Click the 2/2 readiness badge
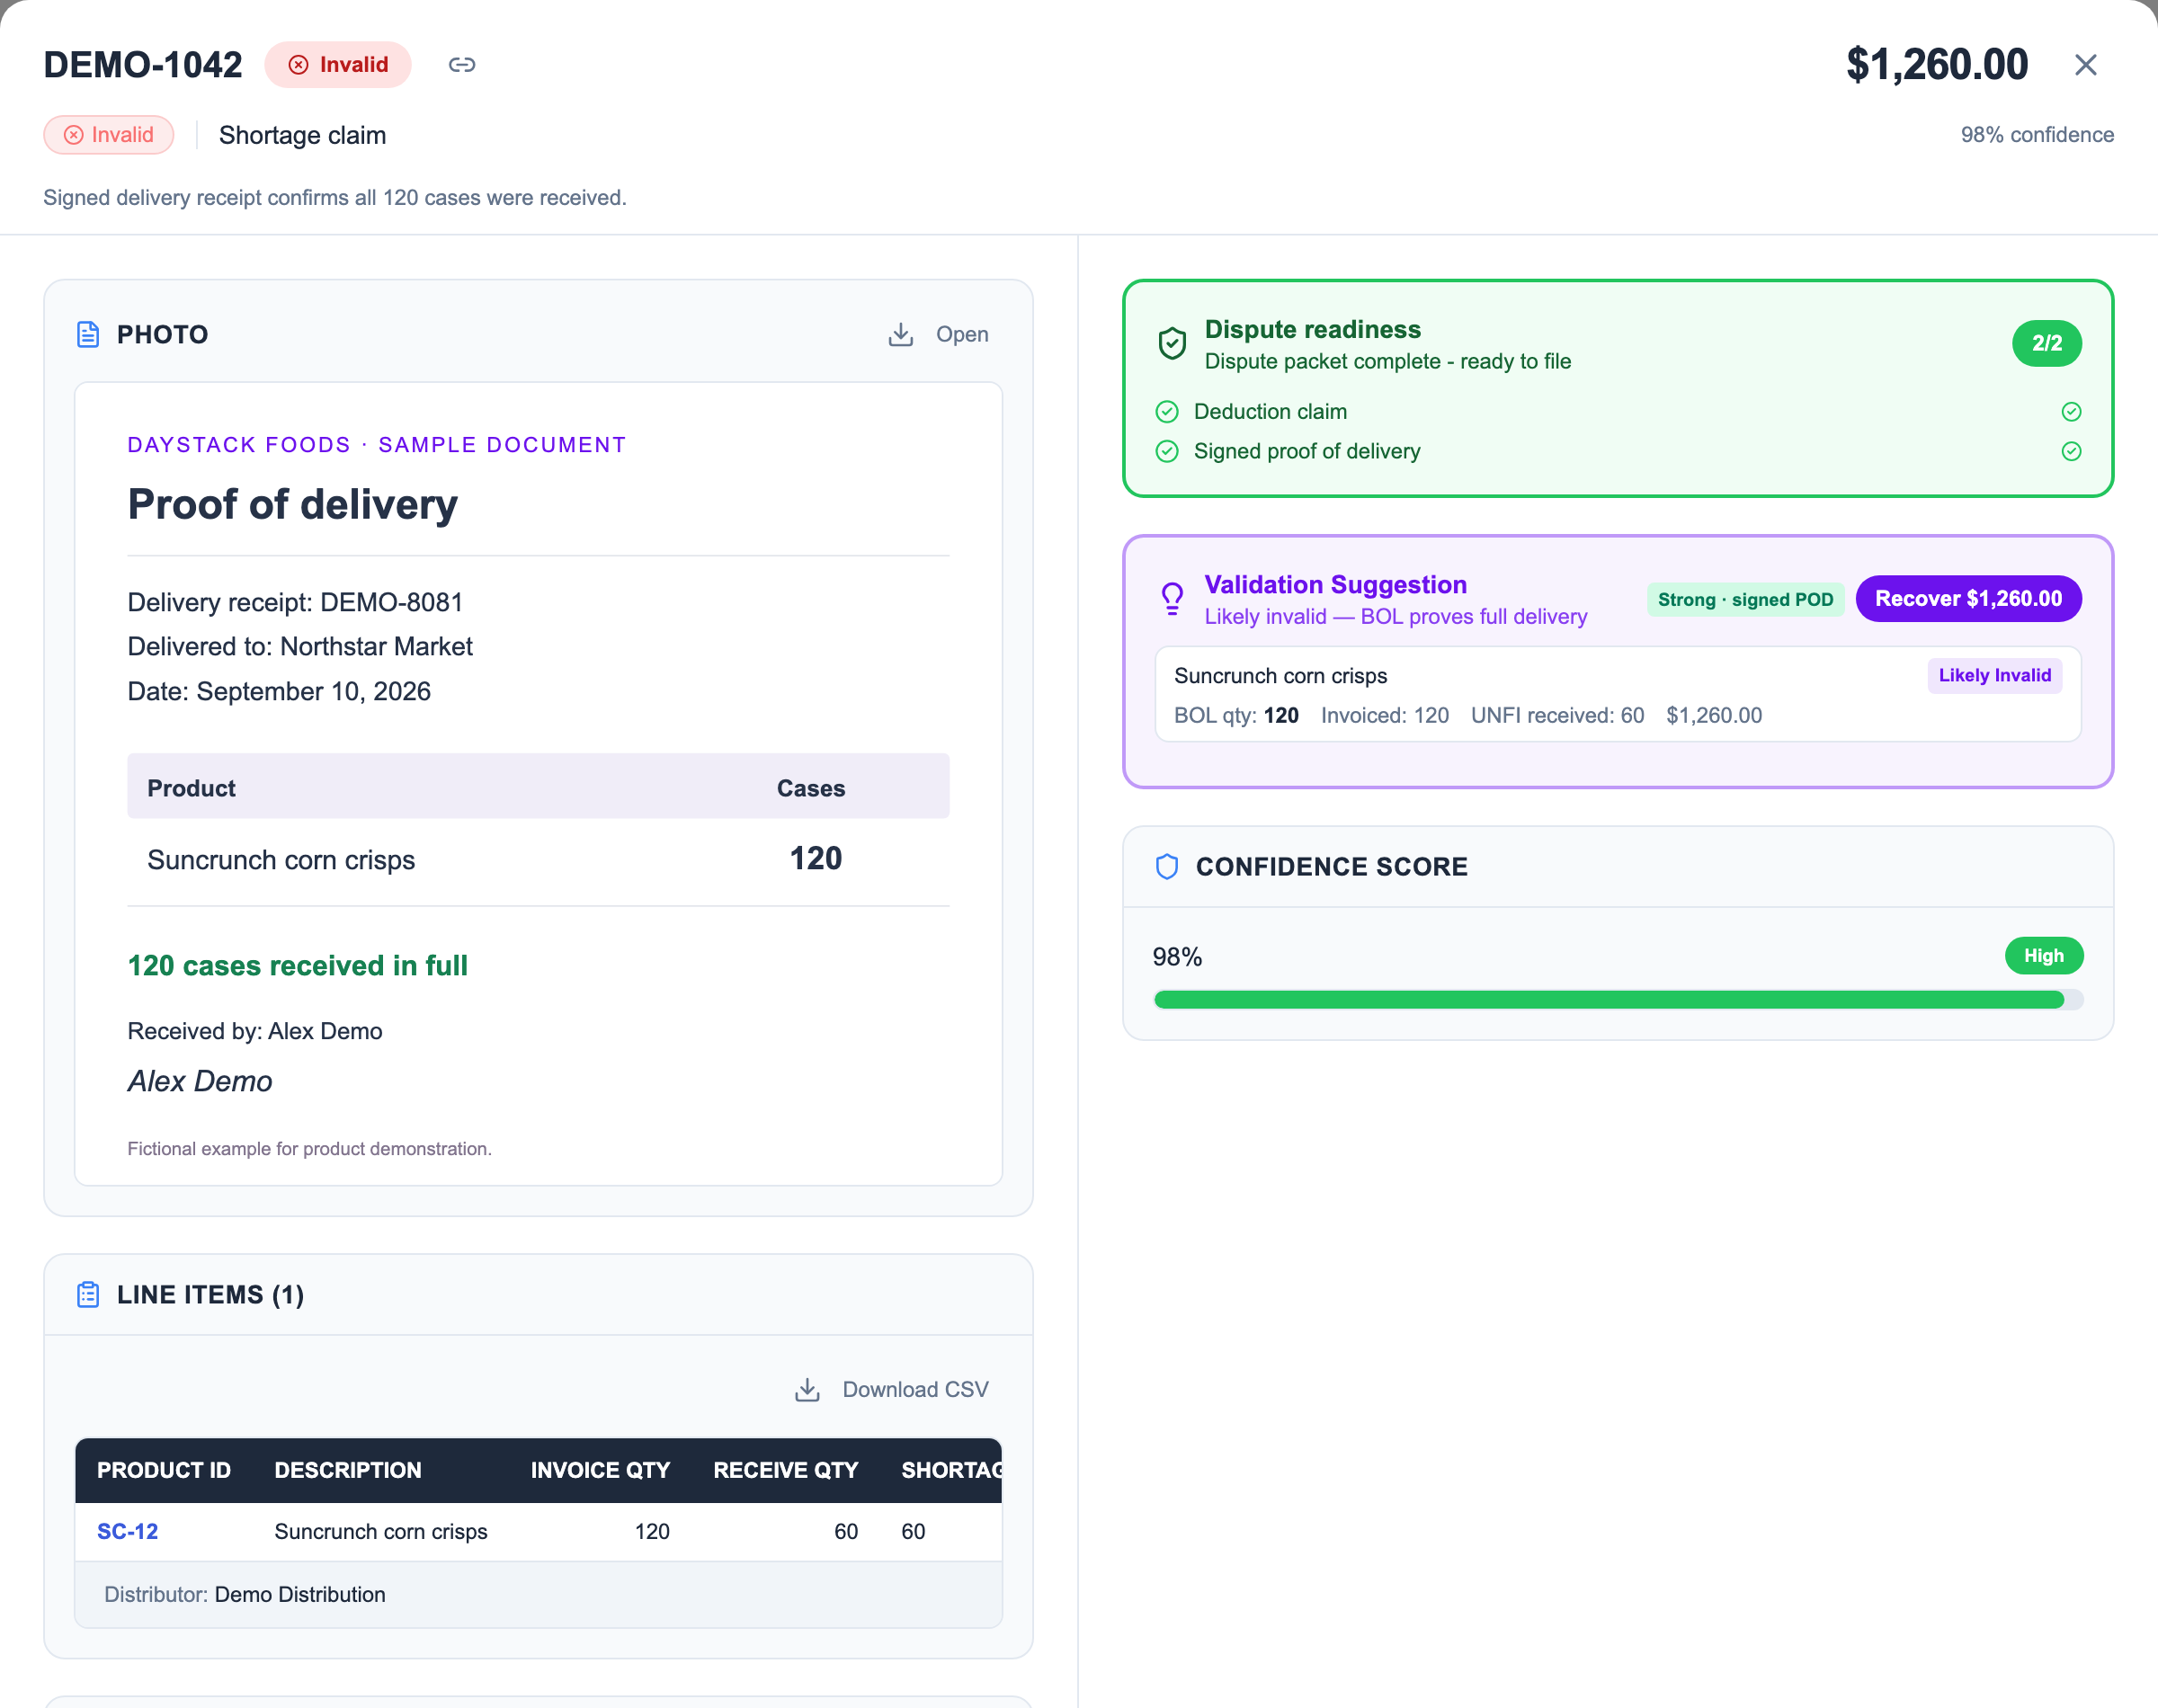The height and width of the screenshot is (1708, 2158). tap(2046, 344)
